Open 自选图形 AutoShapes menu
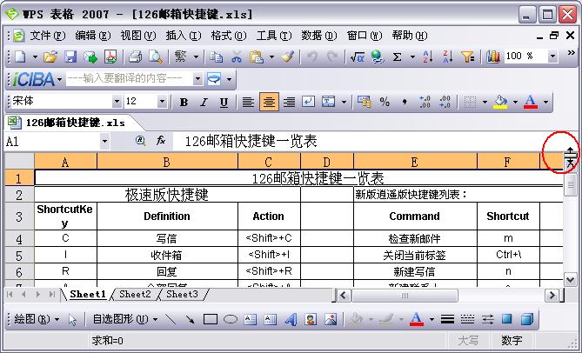The height and width of the screenshot is (353, 582). (x=125, y=319)
